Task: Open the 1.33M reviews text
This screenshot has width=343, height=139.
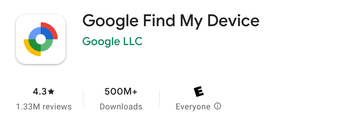Action: [x=44, y=107]
